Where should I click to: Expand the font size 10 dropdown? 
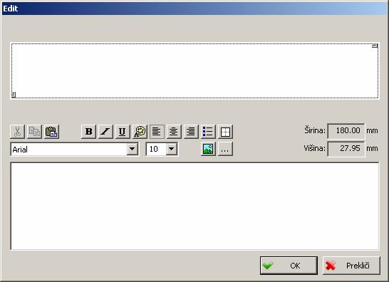172,149
